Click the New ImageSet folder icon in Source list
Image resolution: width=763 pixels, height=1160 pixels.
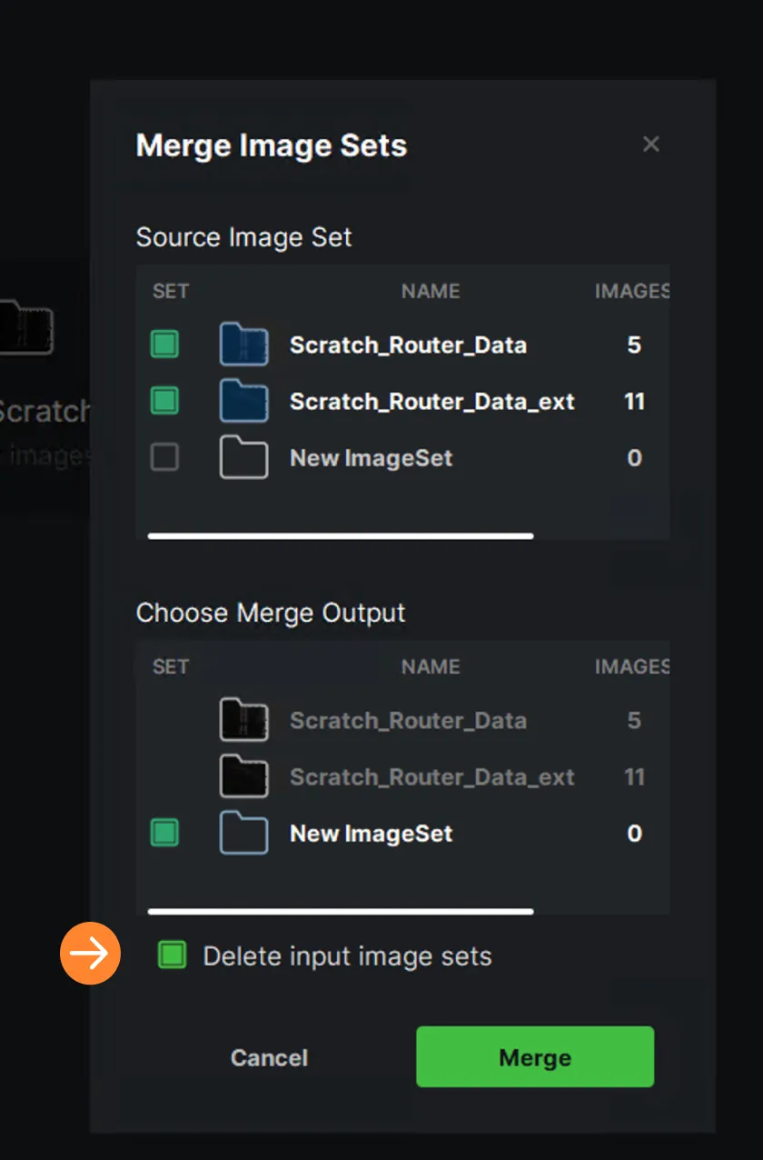(243, 457)
